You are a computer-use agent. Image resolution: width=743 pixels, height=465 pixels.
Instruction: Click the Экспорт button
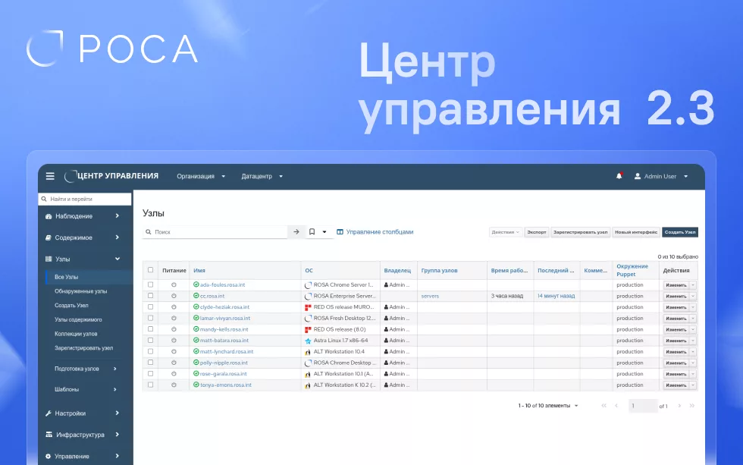click(x=537, y=232)
